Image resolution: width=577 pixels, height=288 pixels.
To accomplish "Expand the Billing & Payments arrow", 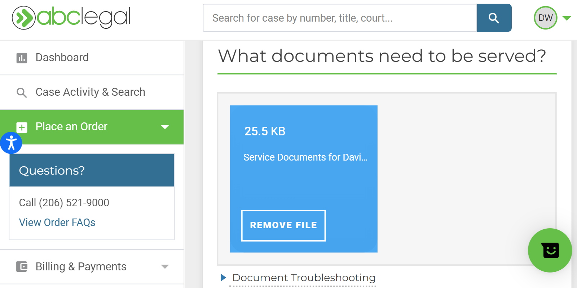I will click(165, 267).
